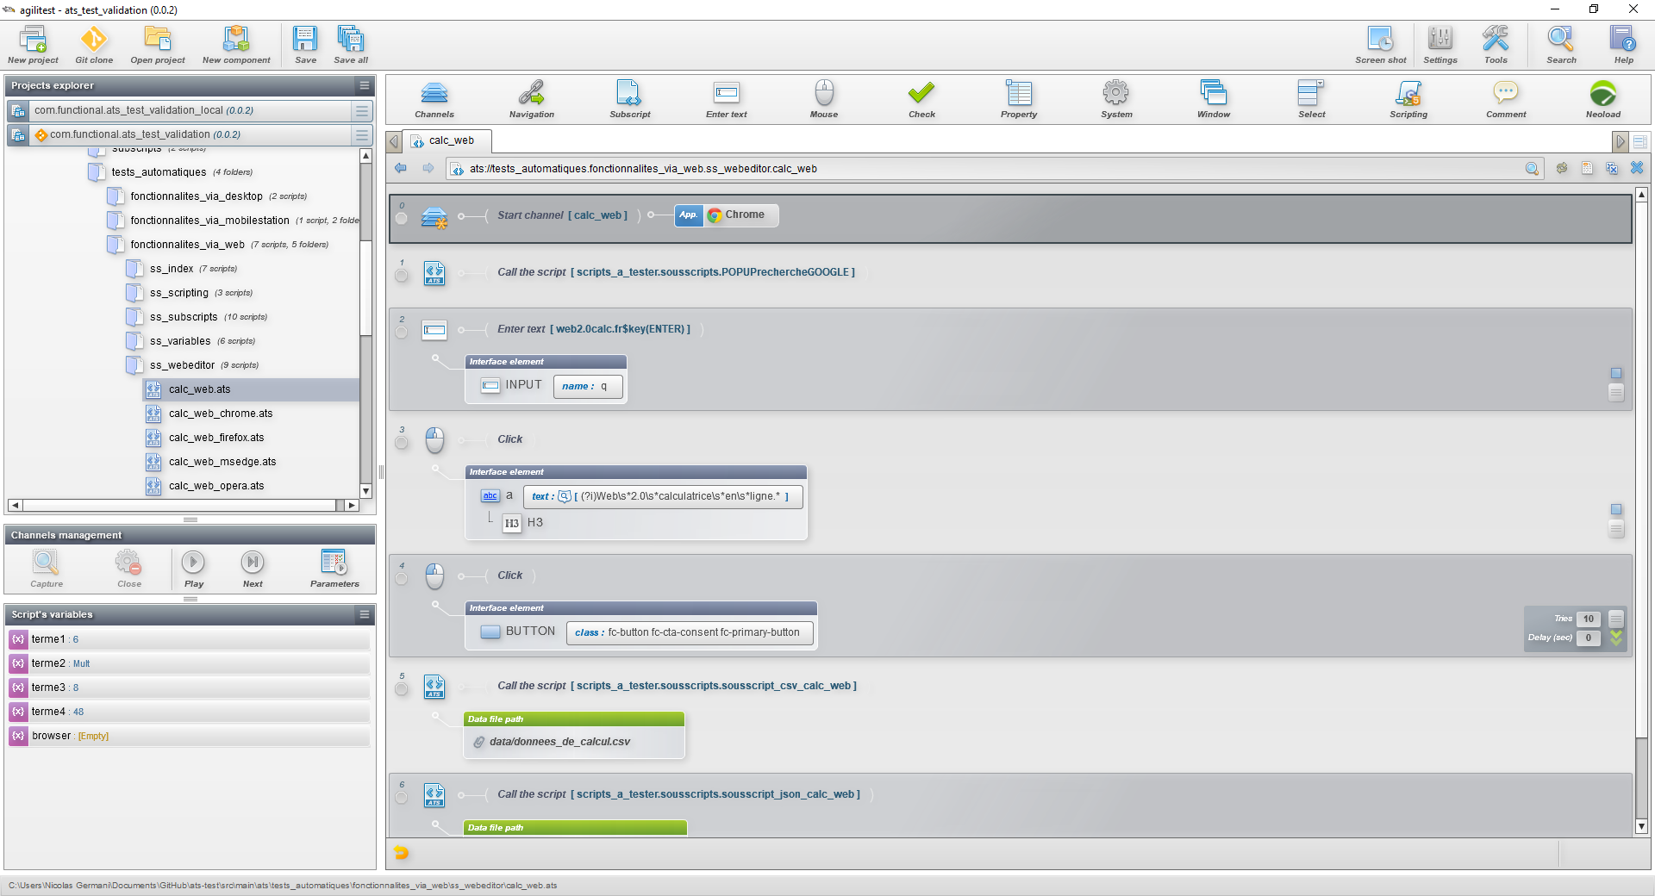Image resolution: width=1655 pixels, height=896 pixels.
Task: Add a System action
Action: (x=1116, y=99)
